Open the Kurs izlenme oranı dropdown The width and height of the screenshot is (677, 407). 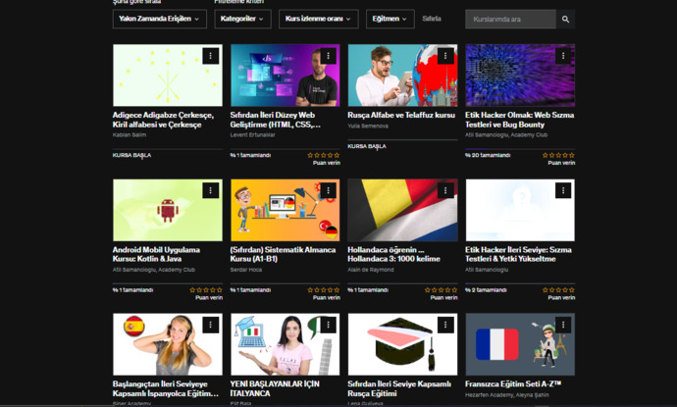(x=319, y=19)
